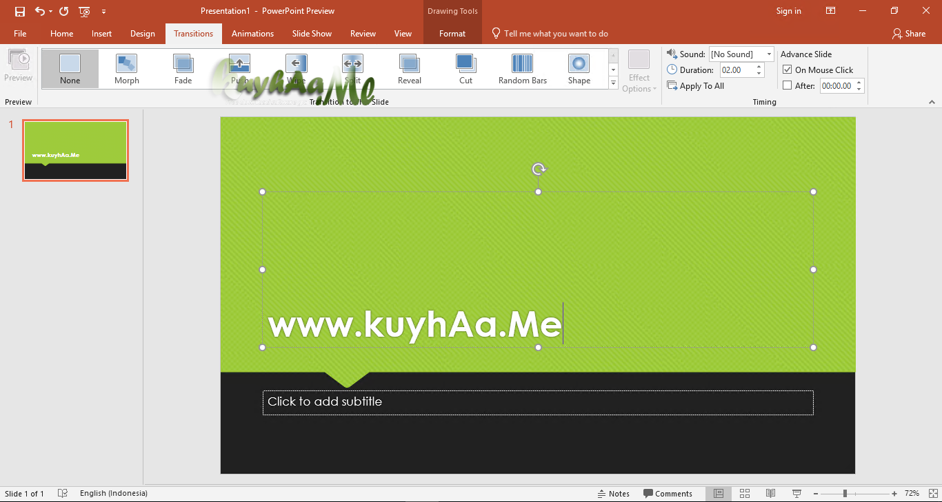Open the File tab
The image size is (942, 502).
[x=20, y=34]
